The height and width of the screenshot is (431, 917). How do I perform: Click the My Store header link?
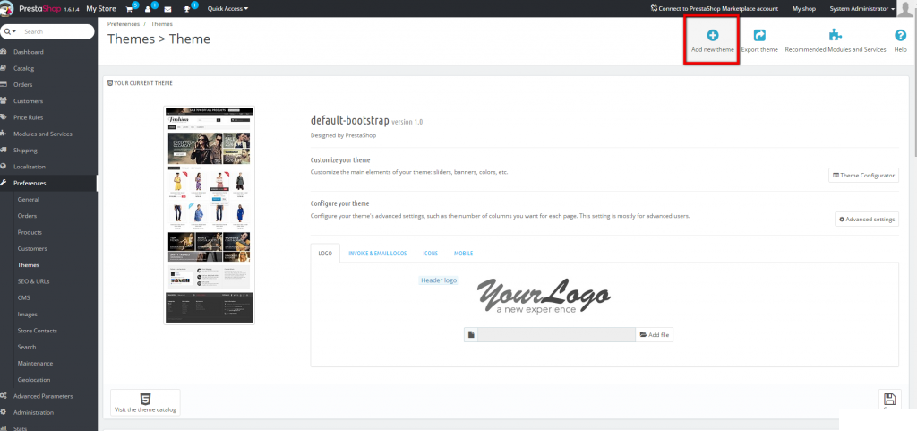click(101, 9)
